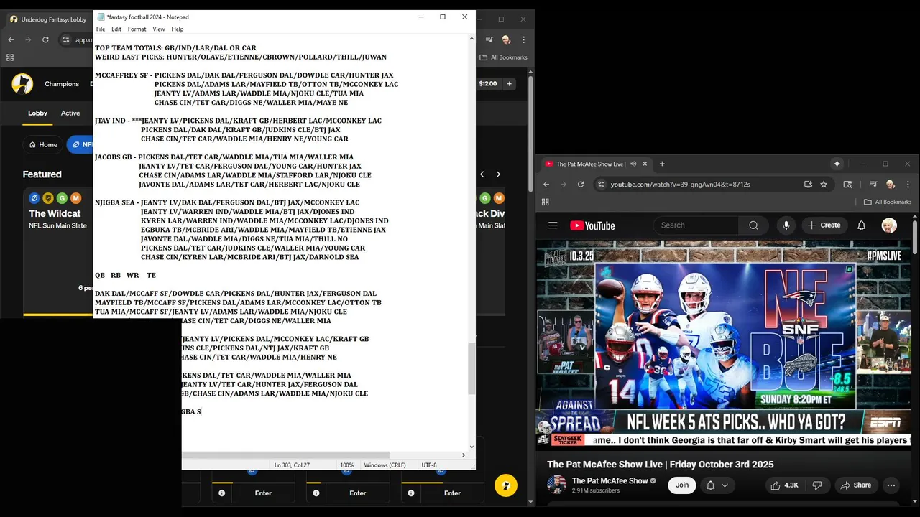The image size is (920, 517).
Task: Click Gemini sparkle icon in YouTube window
Action: (837, 164)
